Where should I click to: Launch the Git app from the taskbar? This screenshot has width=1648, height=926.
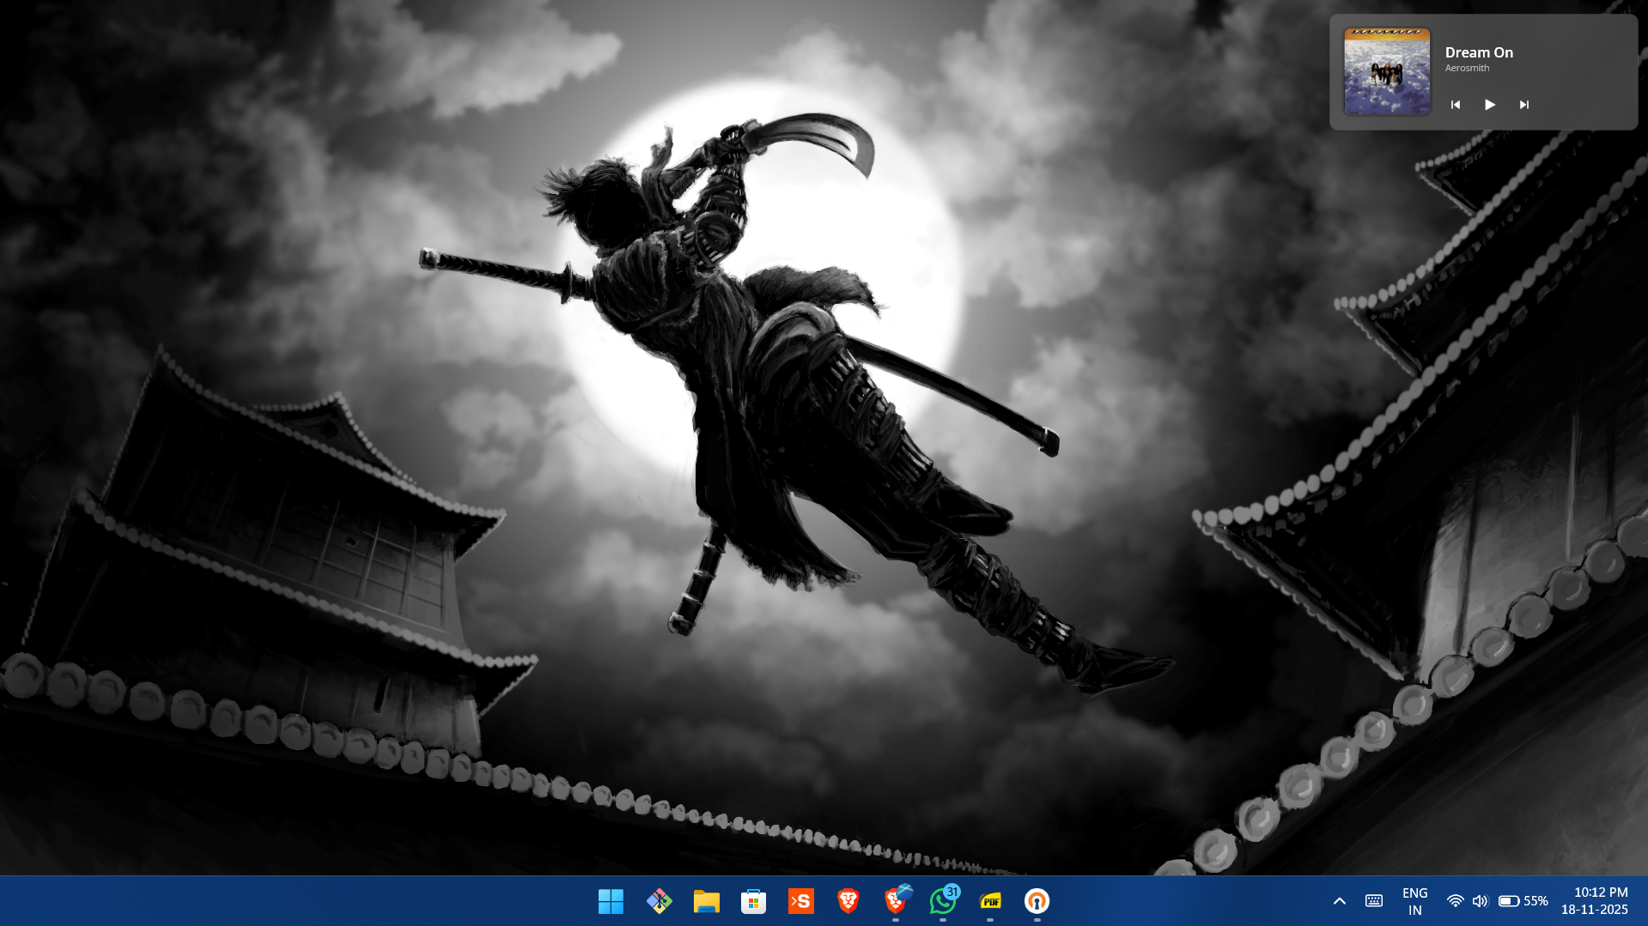tap(659, 901)
